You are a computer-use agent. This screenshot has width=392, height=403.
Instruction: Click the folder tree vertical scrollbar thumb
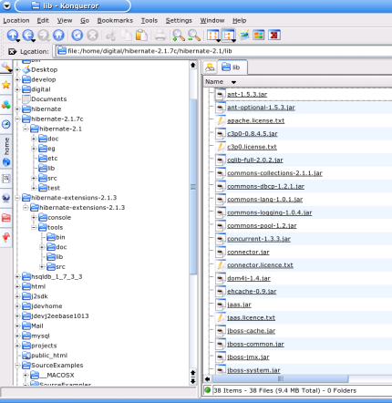(x=193, y=187)
